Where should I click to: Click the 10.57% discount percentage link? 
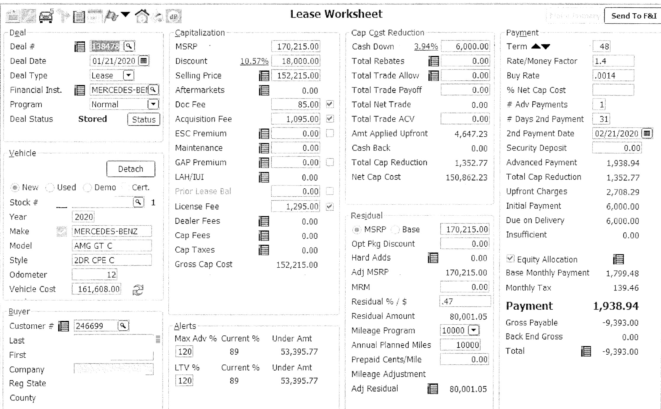pos(254,61)
